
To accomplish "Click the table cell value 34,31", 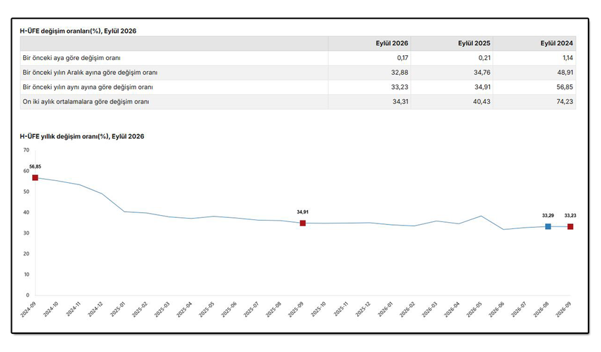I will point(400,101).
